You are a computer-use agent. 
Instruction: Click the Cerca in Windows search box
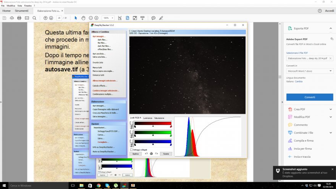click(x=39, y=186)
